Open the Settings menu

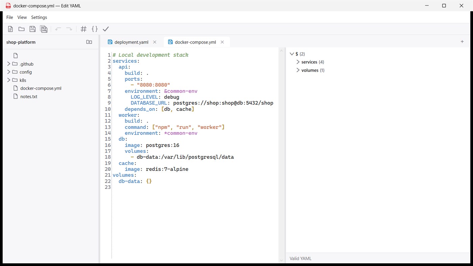click(39, 17)
